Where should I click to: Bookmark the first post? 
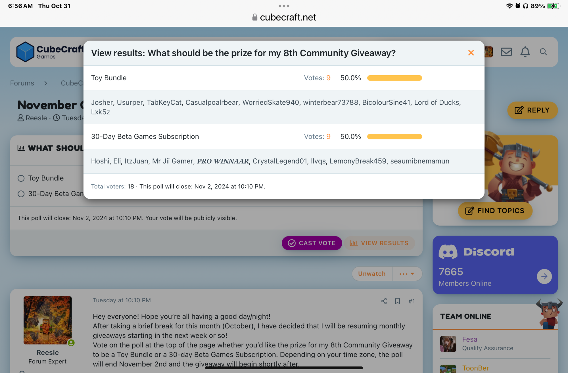pos(398,301)
